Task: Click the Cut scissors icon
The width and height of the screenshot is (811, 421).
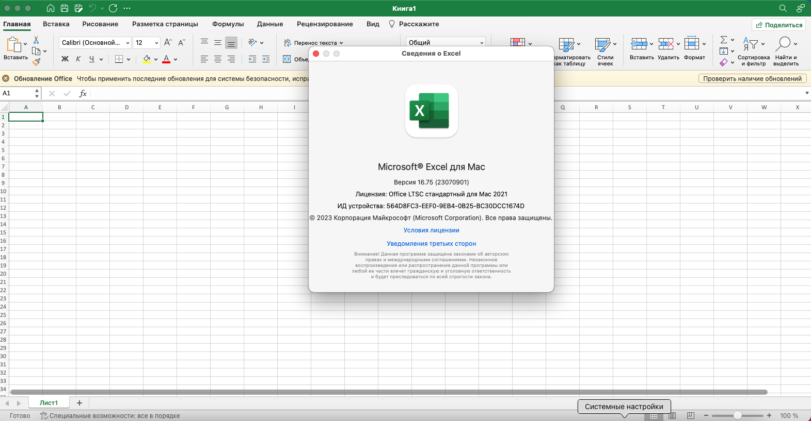Action: (36, 40)
